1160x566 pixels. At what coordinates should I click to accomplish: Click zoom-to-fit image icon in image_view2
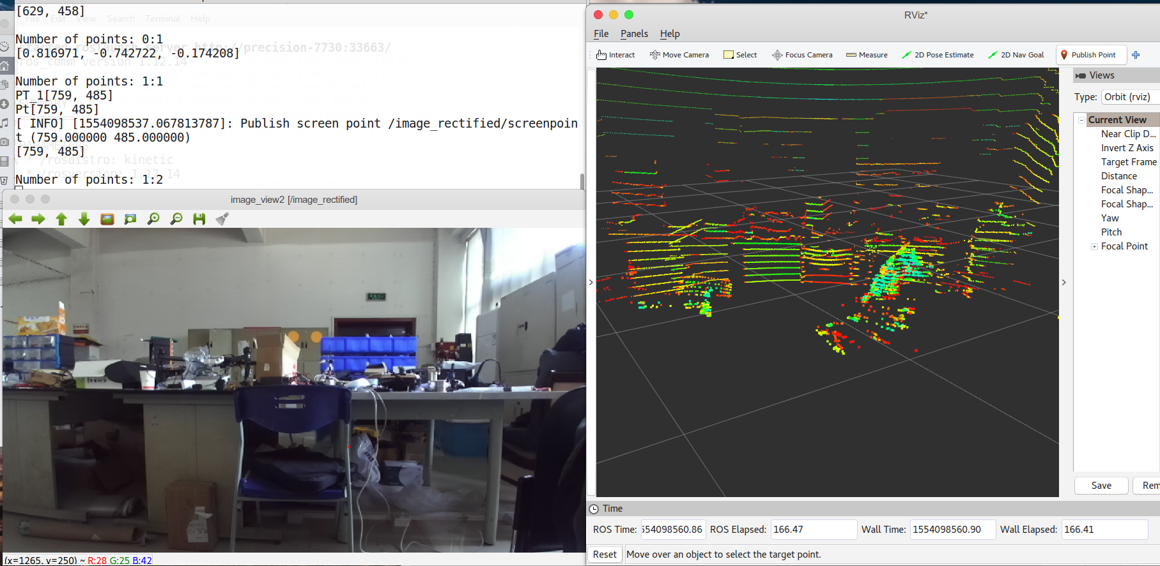[x=130, y=219]
